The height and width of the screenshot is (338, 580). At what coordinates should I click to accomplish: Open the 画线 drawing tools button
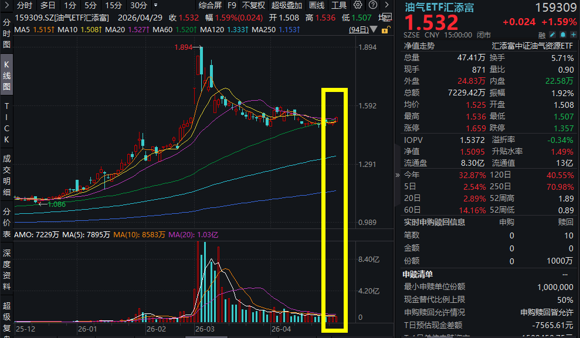click(317, 5)
